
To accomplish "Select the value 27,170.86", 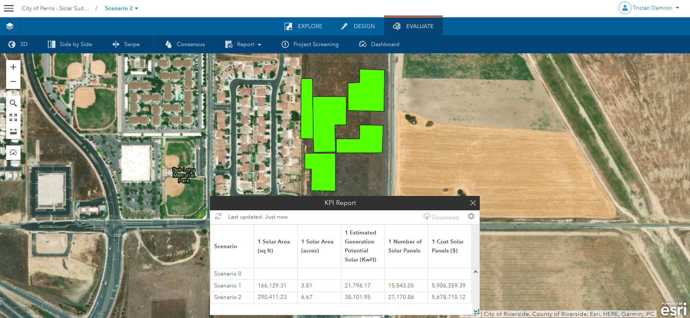I will click(x=401, y=297).
